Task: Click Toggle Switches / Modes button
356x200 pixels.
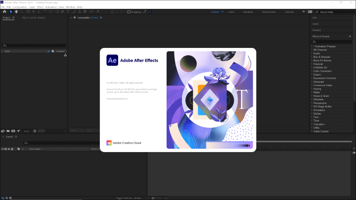Action: tap(129, 198)
